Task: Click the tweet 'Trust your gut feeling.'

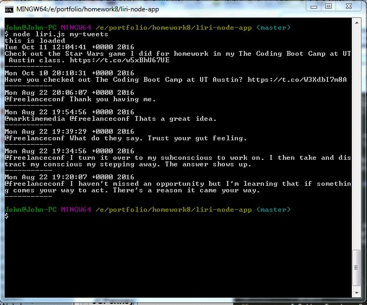Action: tap(197, 138)
